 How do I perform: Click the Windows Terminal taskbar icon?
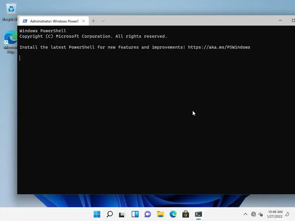(198, 214)
